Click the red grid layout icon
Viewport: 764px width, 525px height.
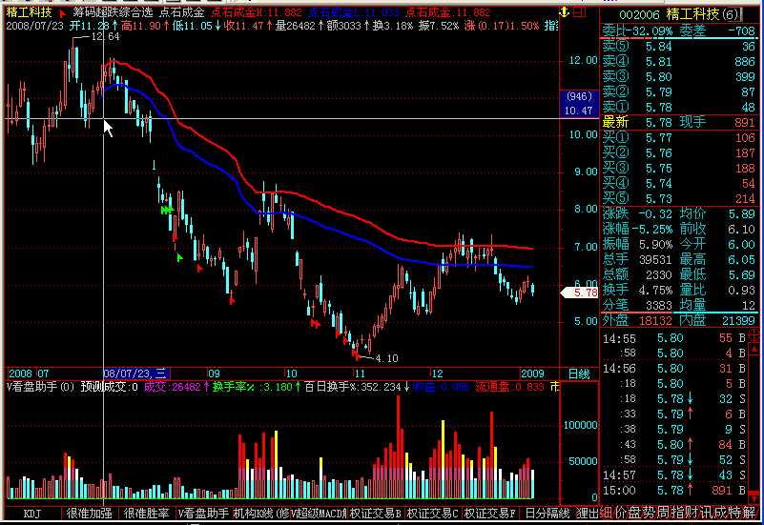(579, 12)
